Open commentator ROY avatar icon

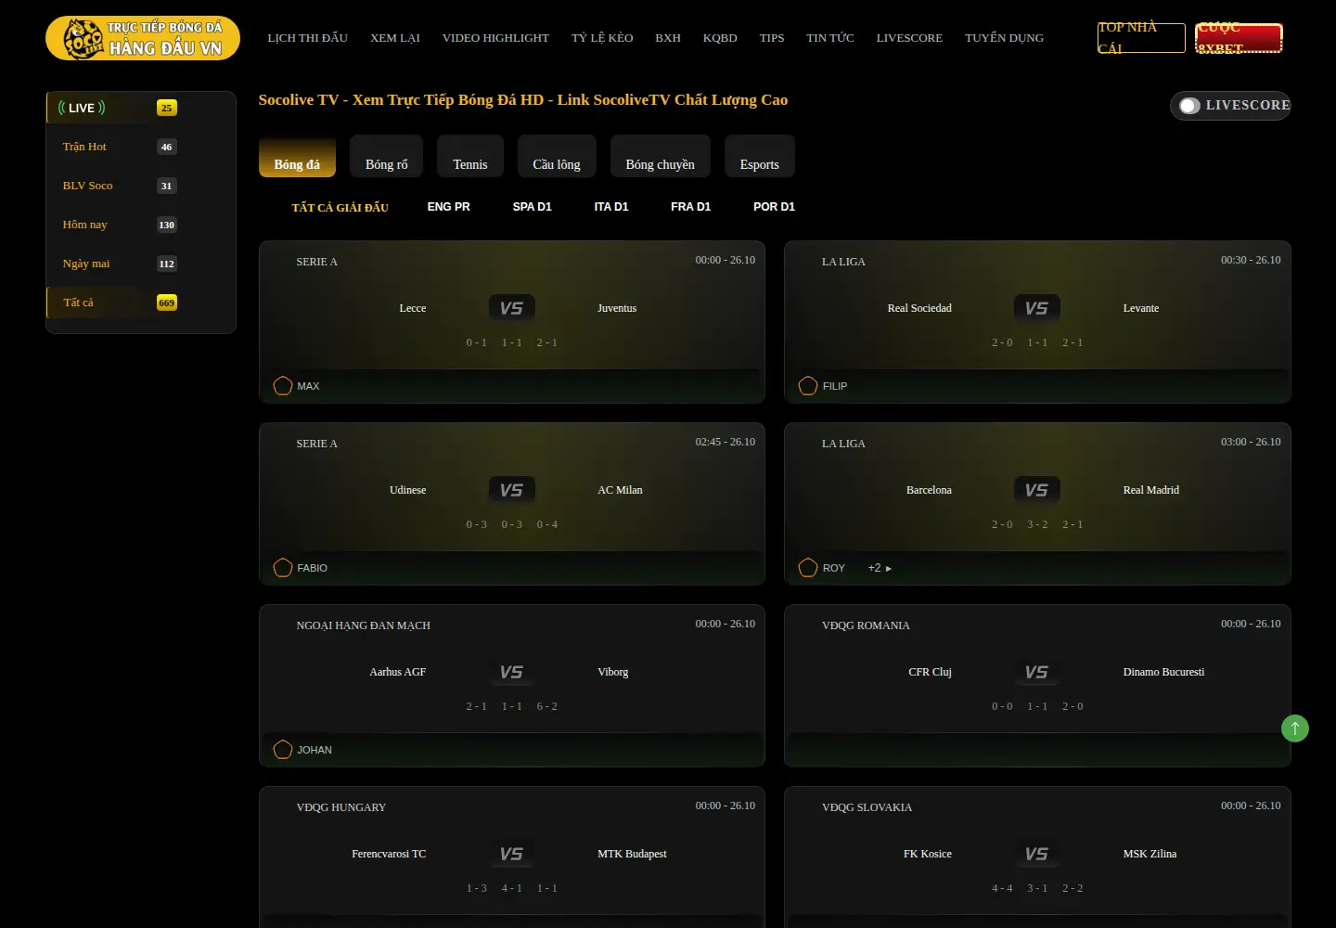click(808, 567)
